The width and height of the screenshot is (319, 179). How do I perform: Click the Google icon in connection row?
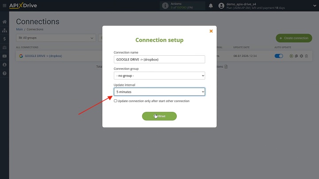21,56
